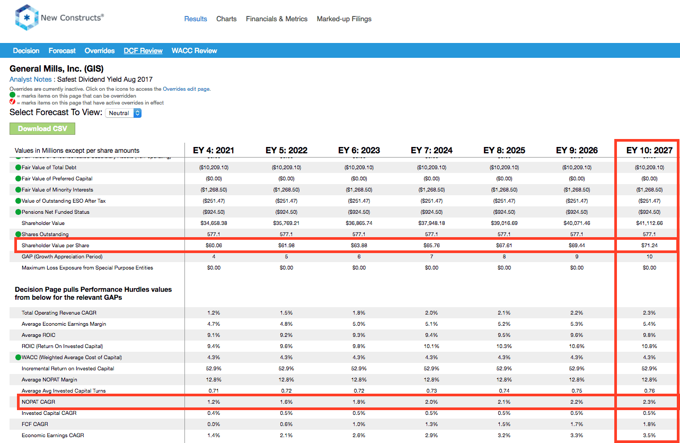Viewport: 680px width, 443px height.
Task: Switch to the WACC Review tab
Action: pos(195,50)
